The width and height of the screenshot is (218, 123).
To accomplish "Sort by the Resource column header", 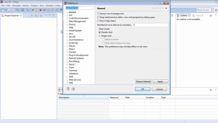I will 116,97.
